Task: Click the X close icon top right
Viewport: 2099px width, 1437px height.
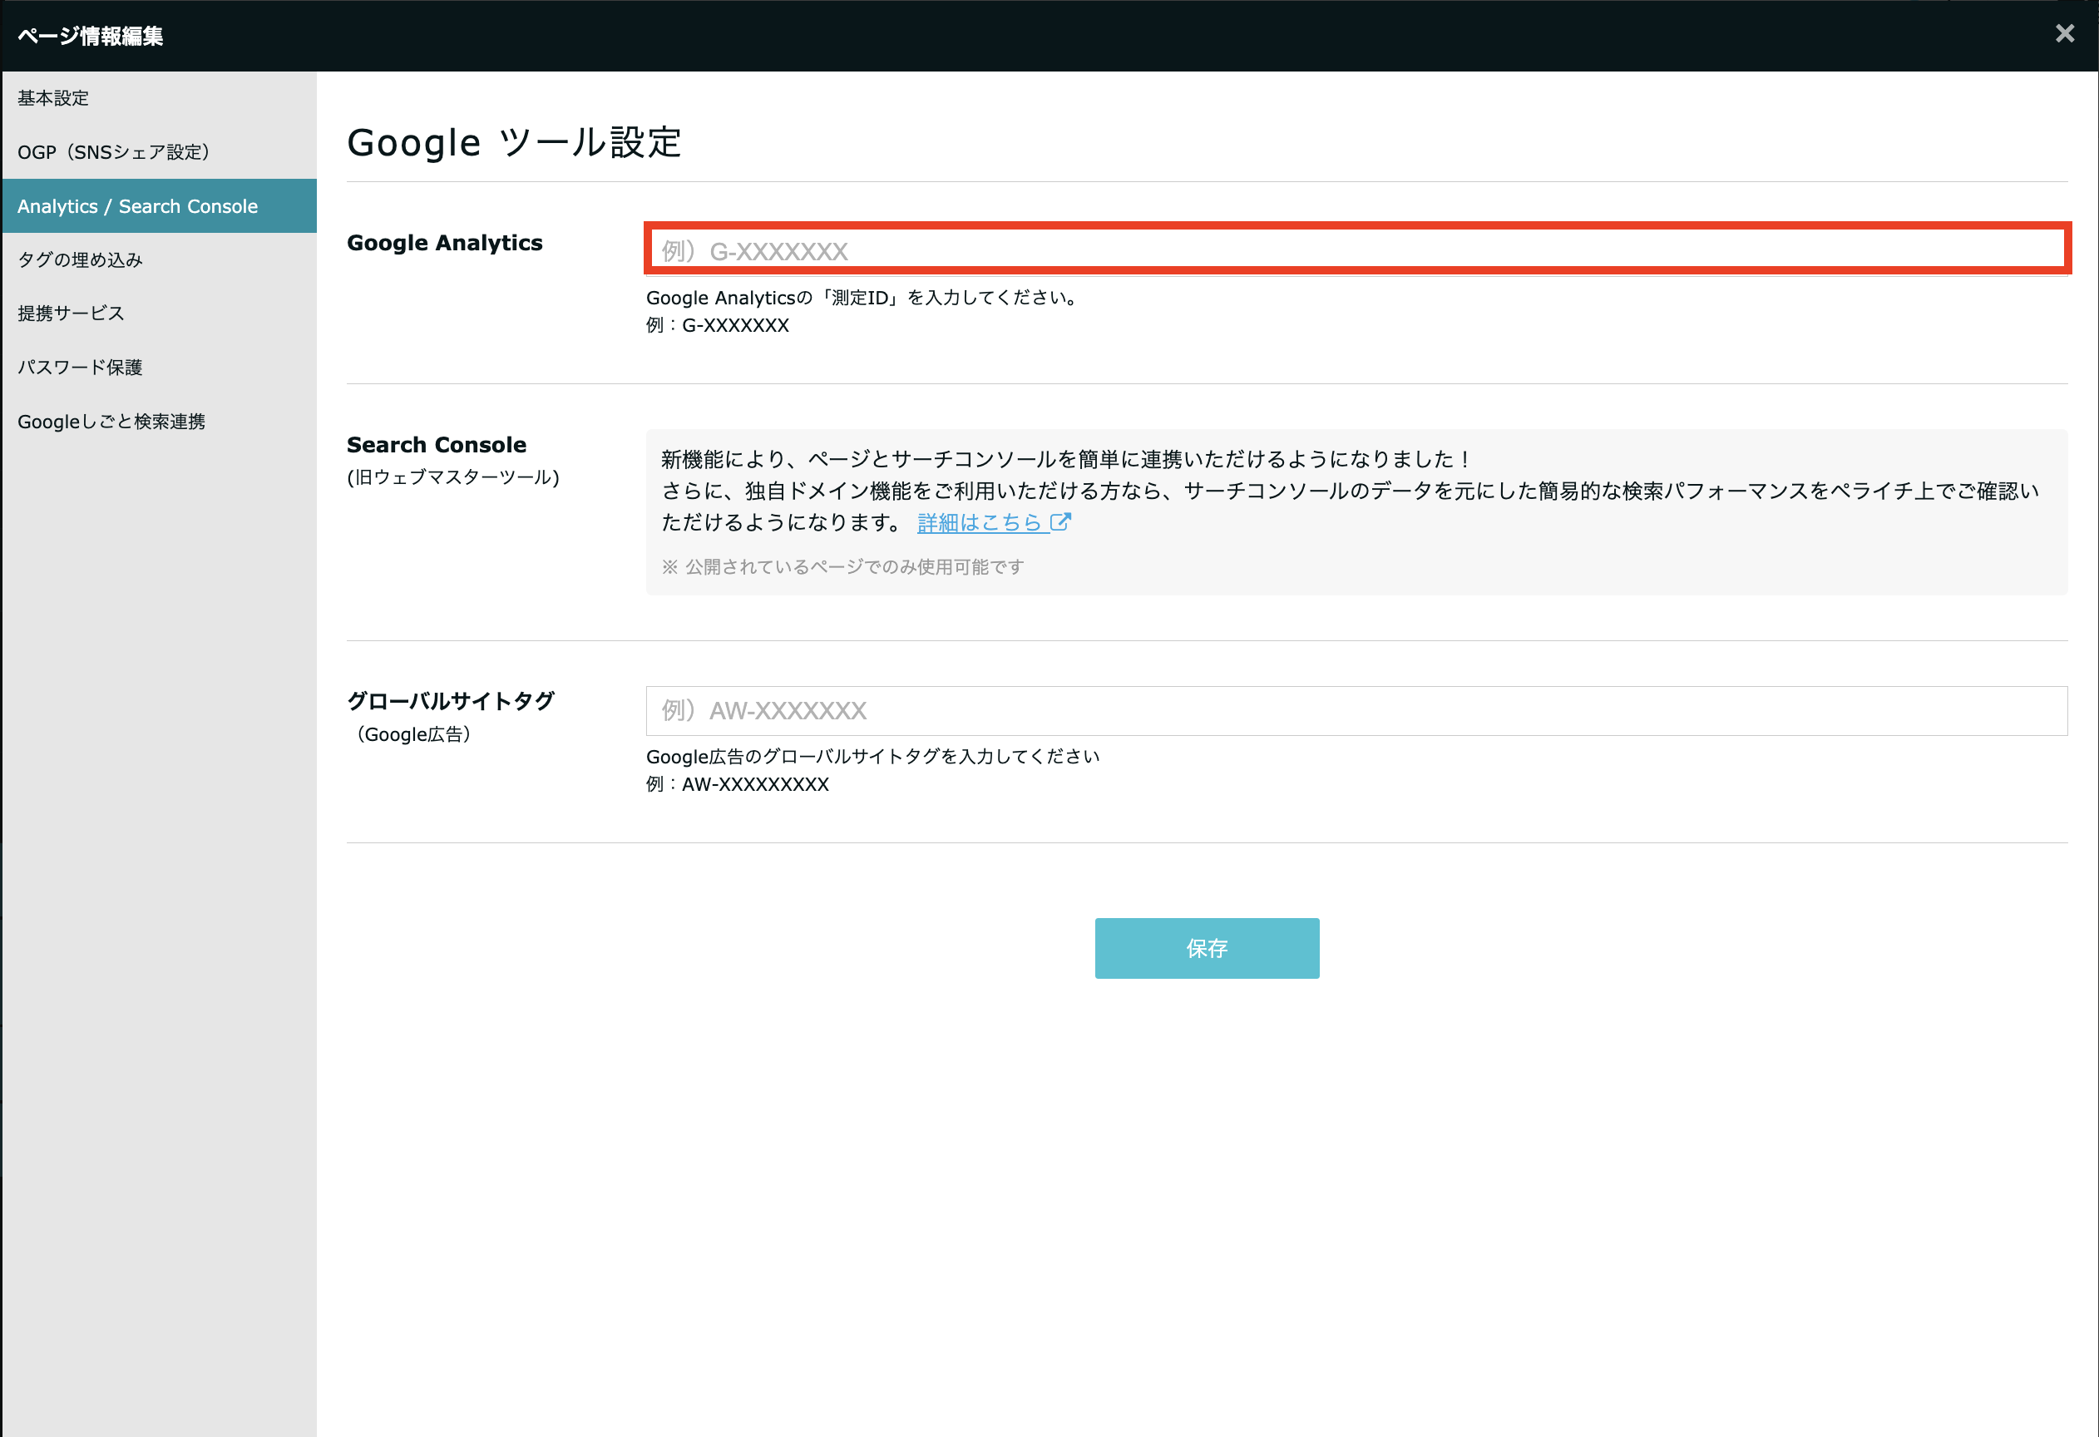Action: 2065,33
